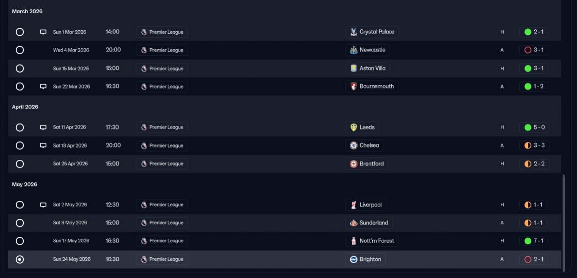Click the Newcastle club badge icon
577x278 pixels.
(354, 50)
